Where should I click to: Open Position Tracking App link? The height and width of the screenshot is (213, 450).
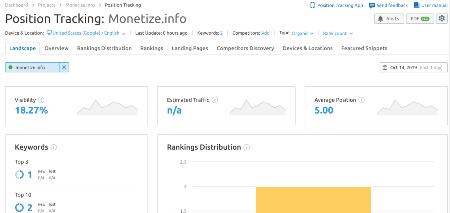pyautogui.click(x=340, y=5)
